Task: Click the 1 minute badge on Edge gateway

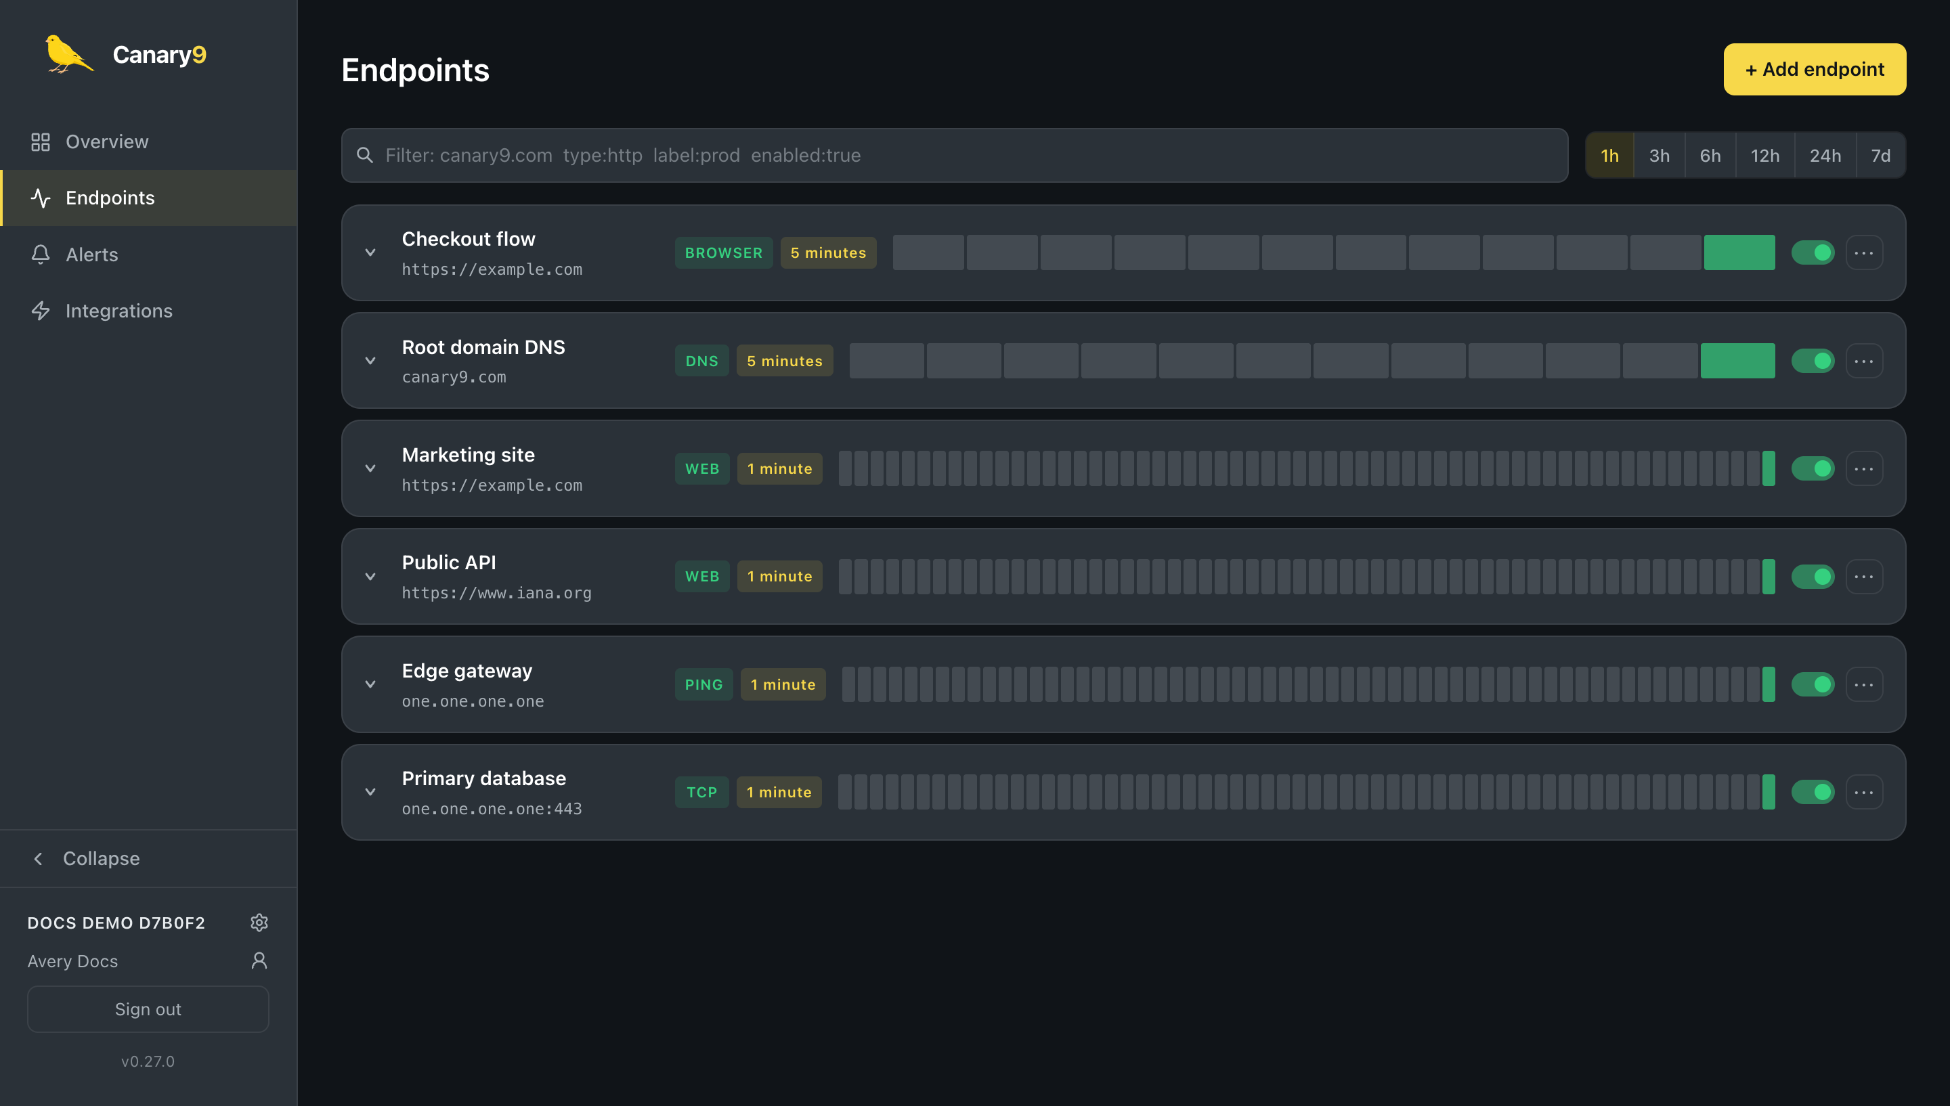Action: (783, 684)
